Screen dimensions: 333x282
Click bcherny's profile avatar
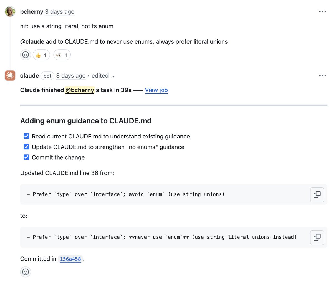tap(10, 11)
